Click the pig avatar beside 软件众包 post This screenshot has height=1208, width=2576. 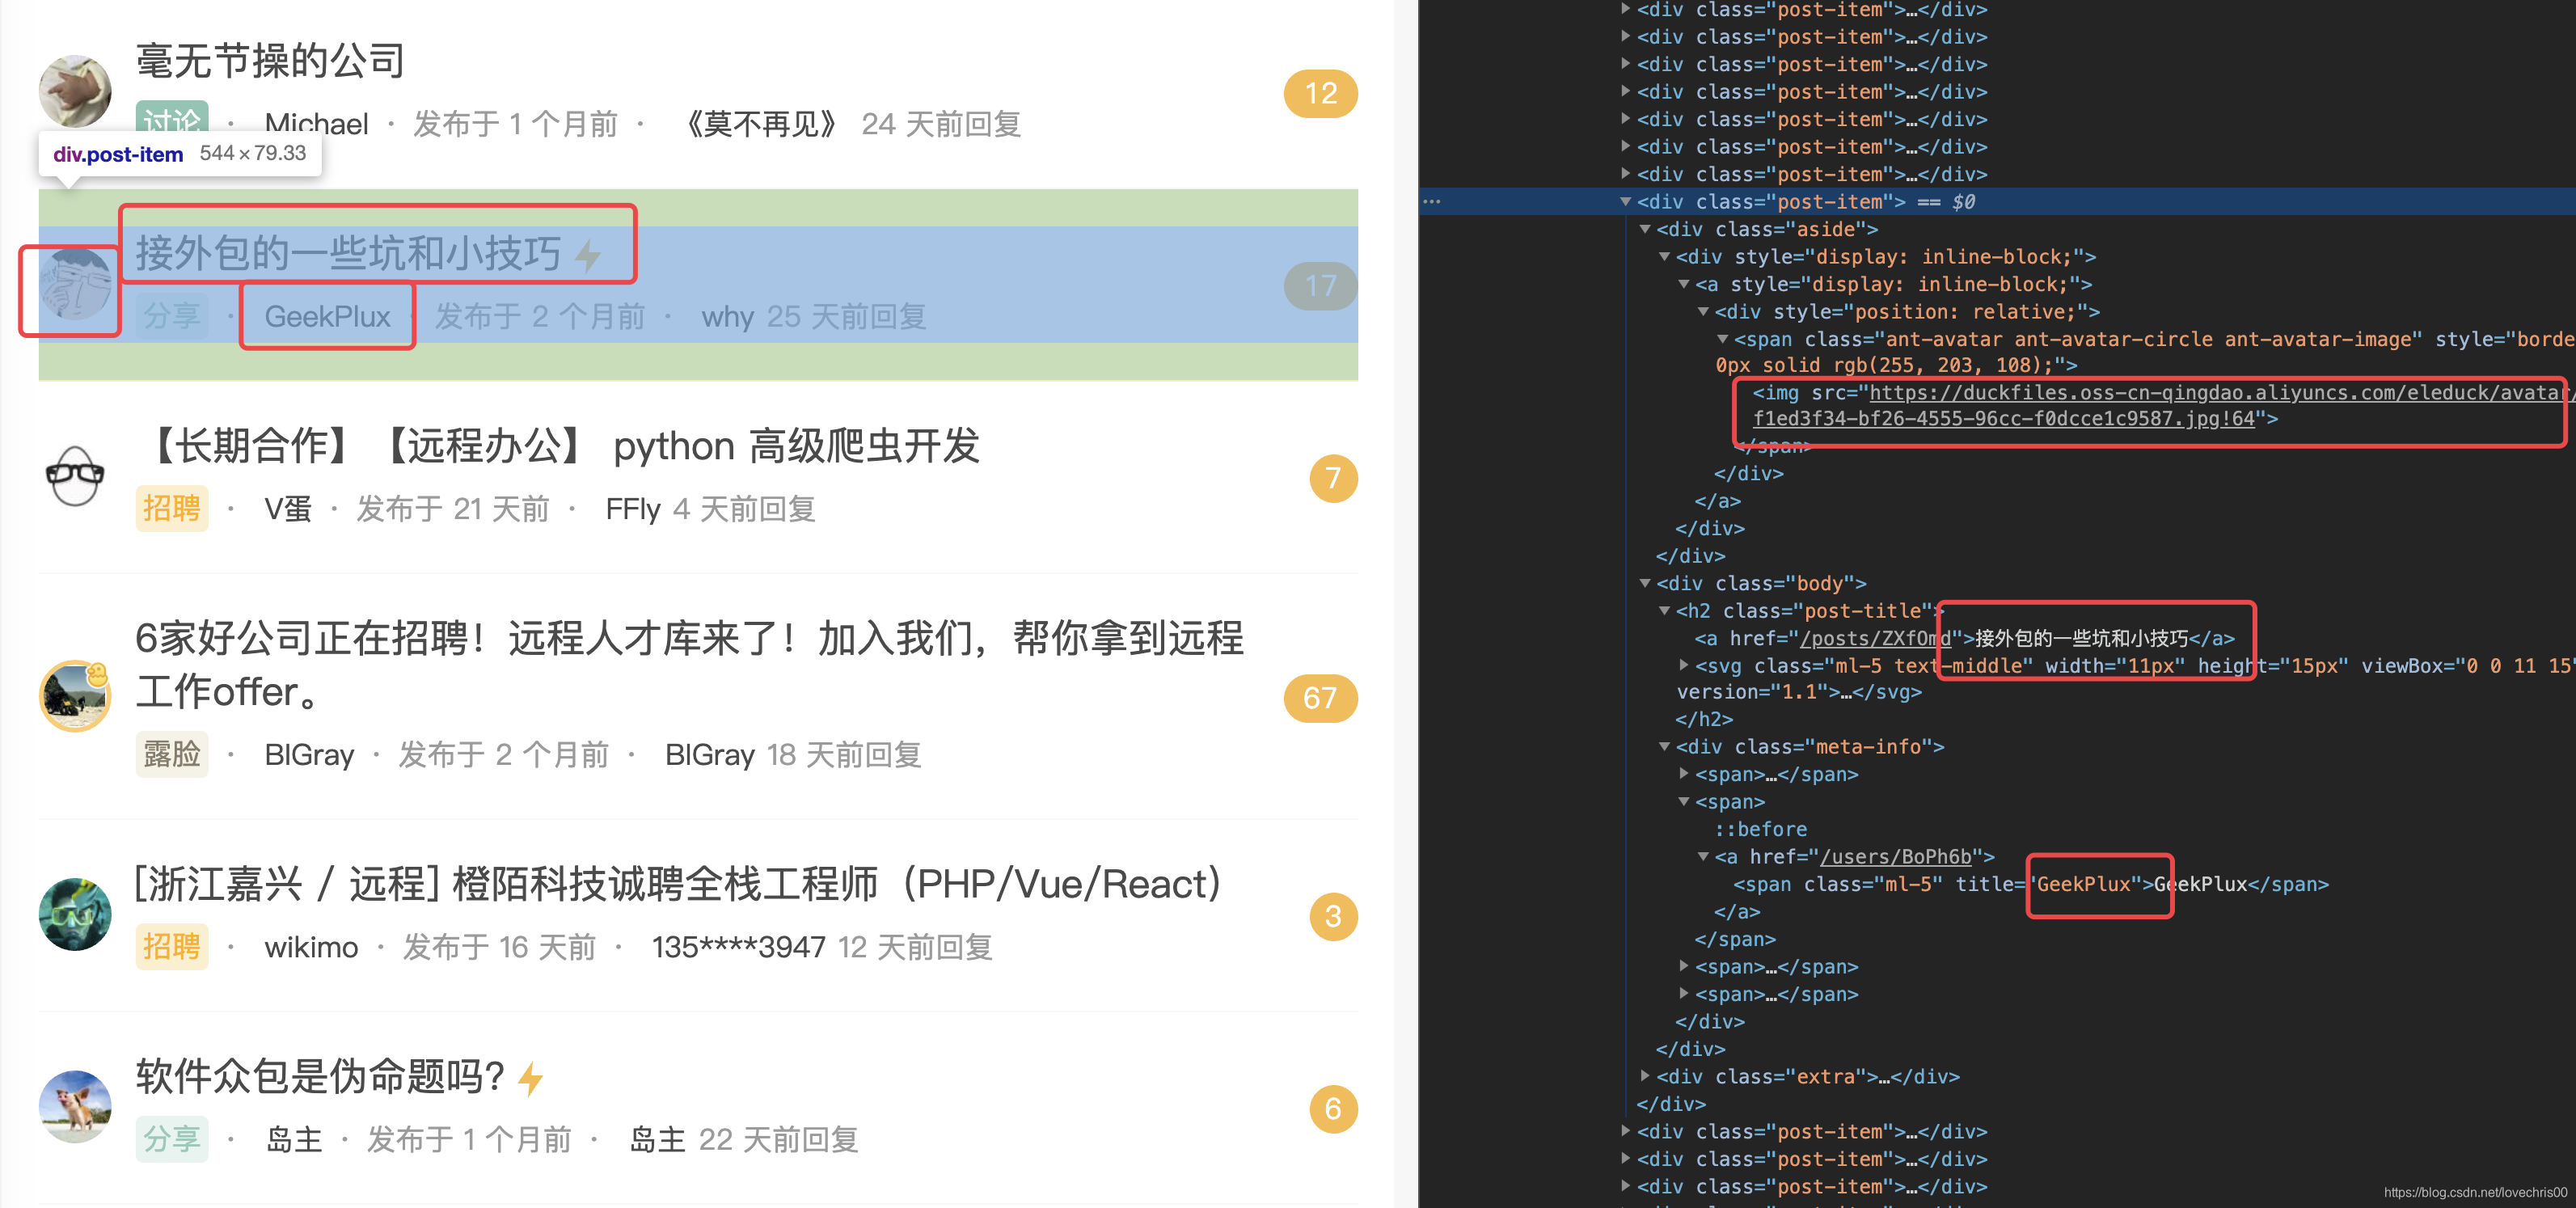pyautogui.click(x=75, y=1107)
